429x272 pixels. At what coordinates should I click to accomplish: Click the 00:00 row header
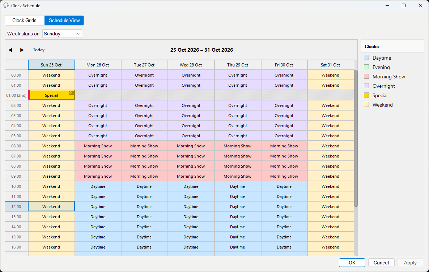tap(16, 75)
